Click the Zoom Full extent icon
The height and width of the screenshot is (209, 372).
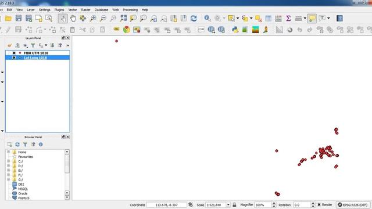[x=123, y=19]
